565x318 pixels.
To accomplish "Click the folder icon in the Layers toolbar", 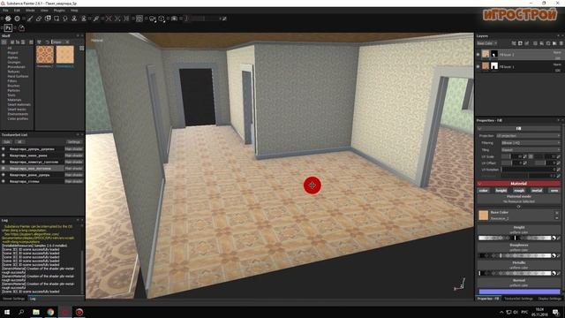I will [x=554, y=43].
